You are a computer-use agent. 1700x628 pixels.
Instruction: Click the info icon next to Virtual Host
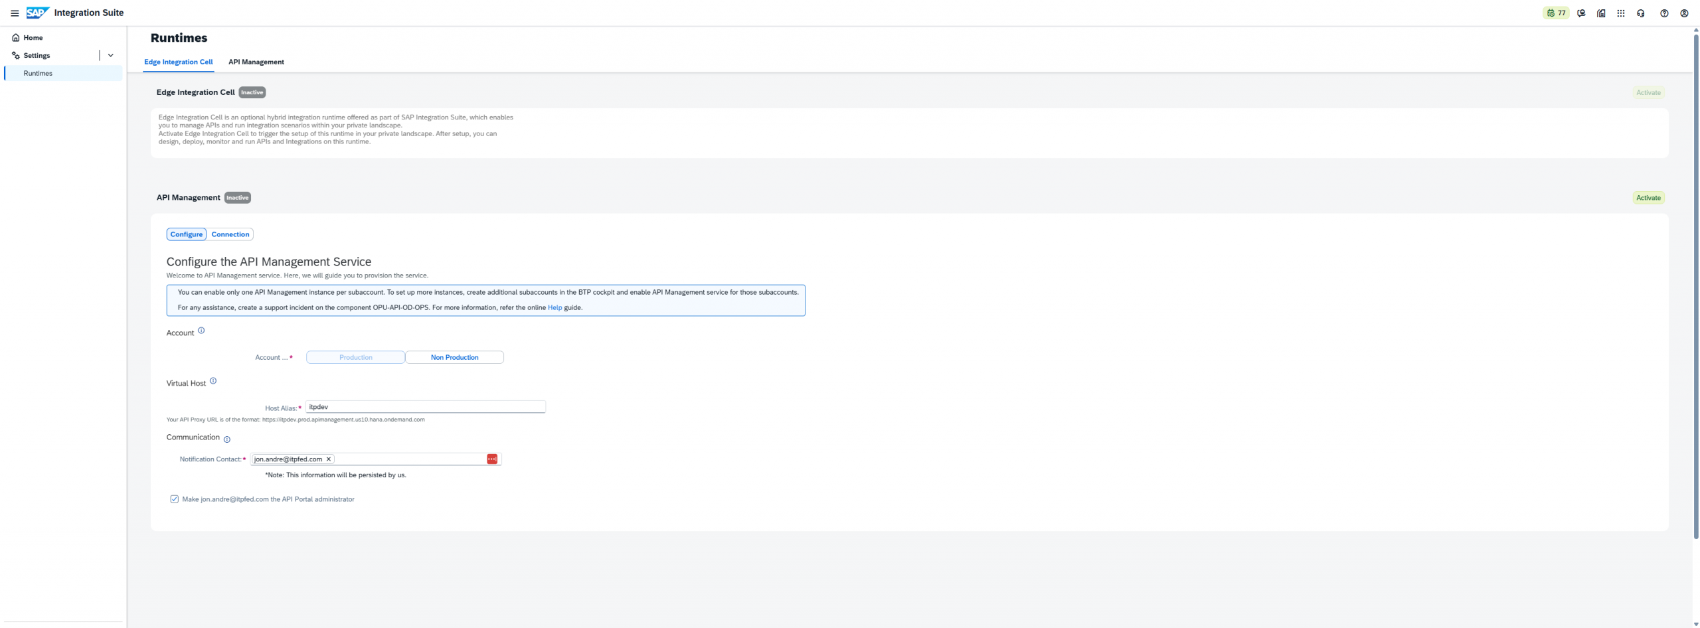click(x=213, y=381)
